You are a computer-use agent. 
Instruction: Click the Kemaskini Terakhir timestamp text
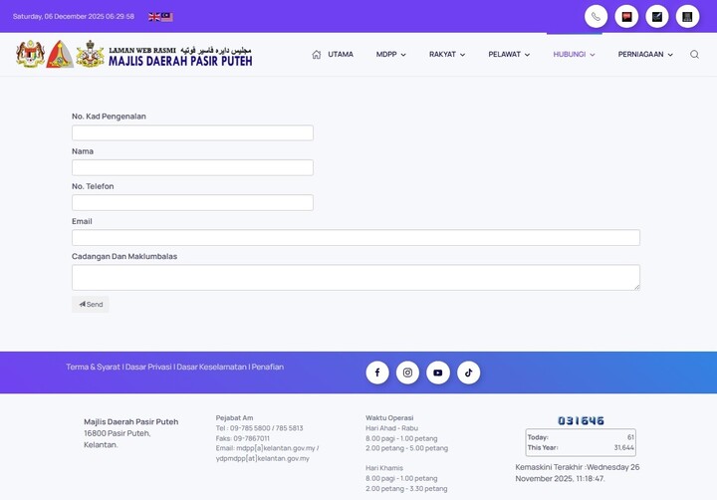[577, 473]
